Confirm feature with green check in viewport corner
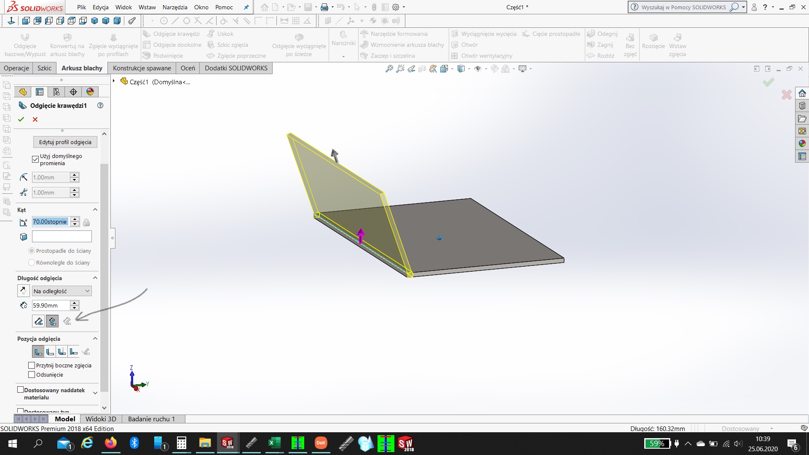Viewport: 809px width, 455px height. point(769,82)
